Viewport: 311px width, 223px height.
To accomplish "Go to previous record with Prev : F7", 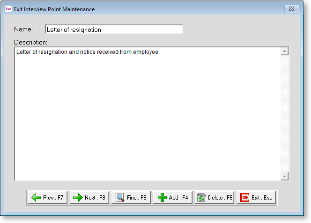I will point(48,198).
